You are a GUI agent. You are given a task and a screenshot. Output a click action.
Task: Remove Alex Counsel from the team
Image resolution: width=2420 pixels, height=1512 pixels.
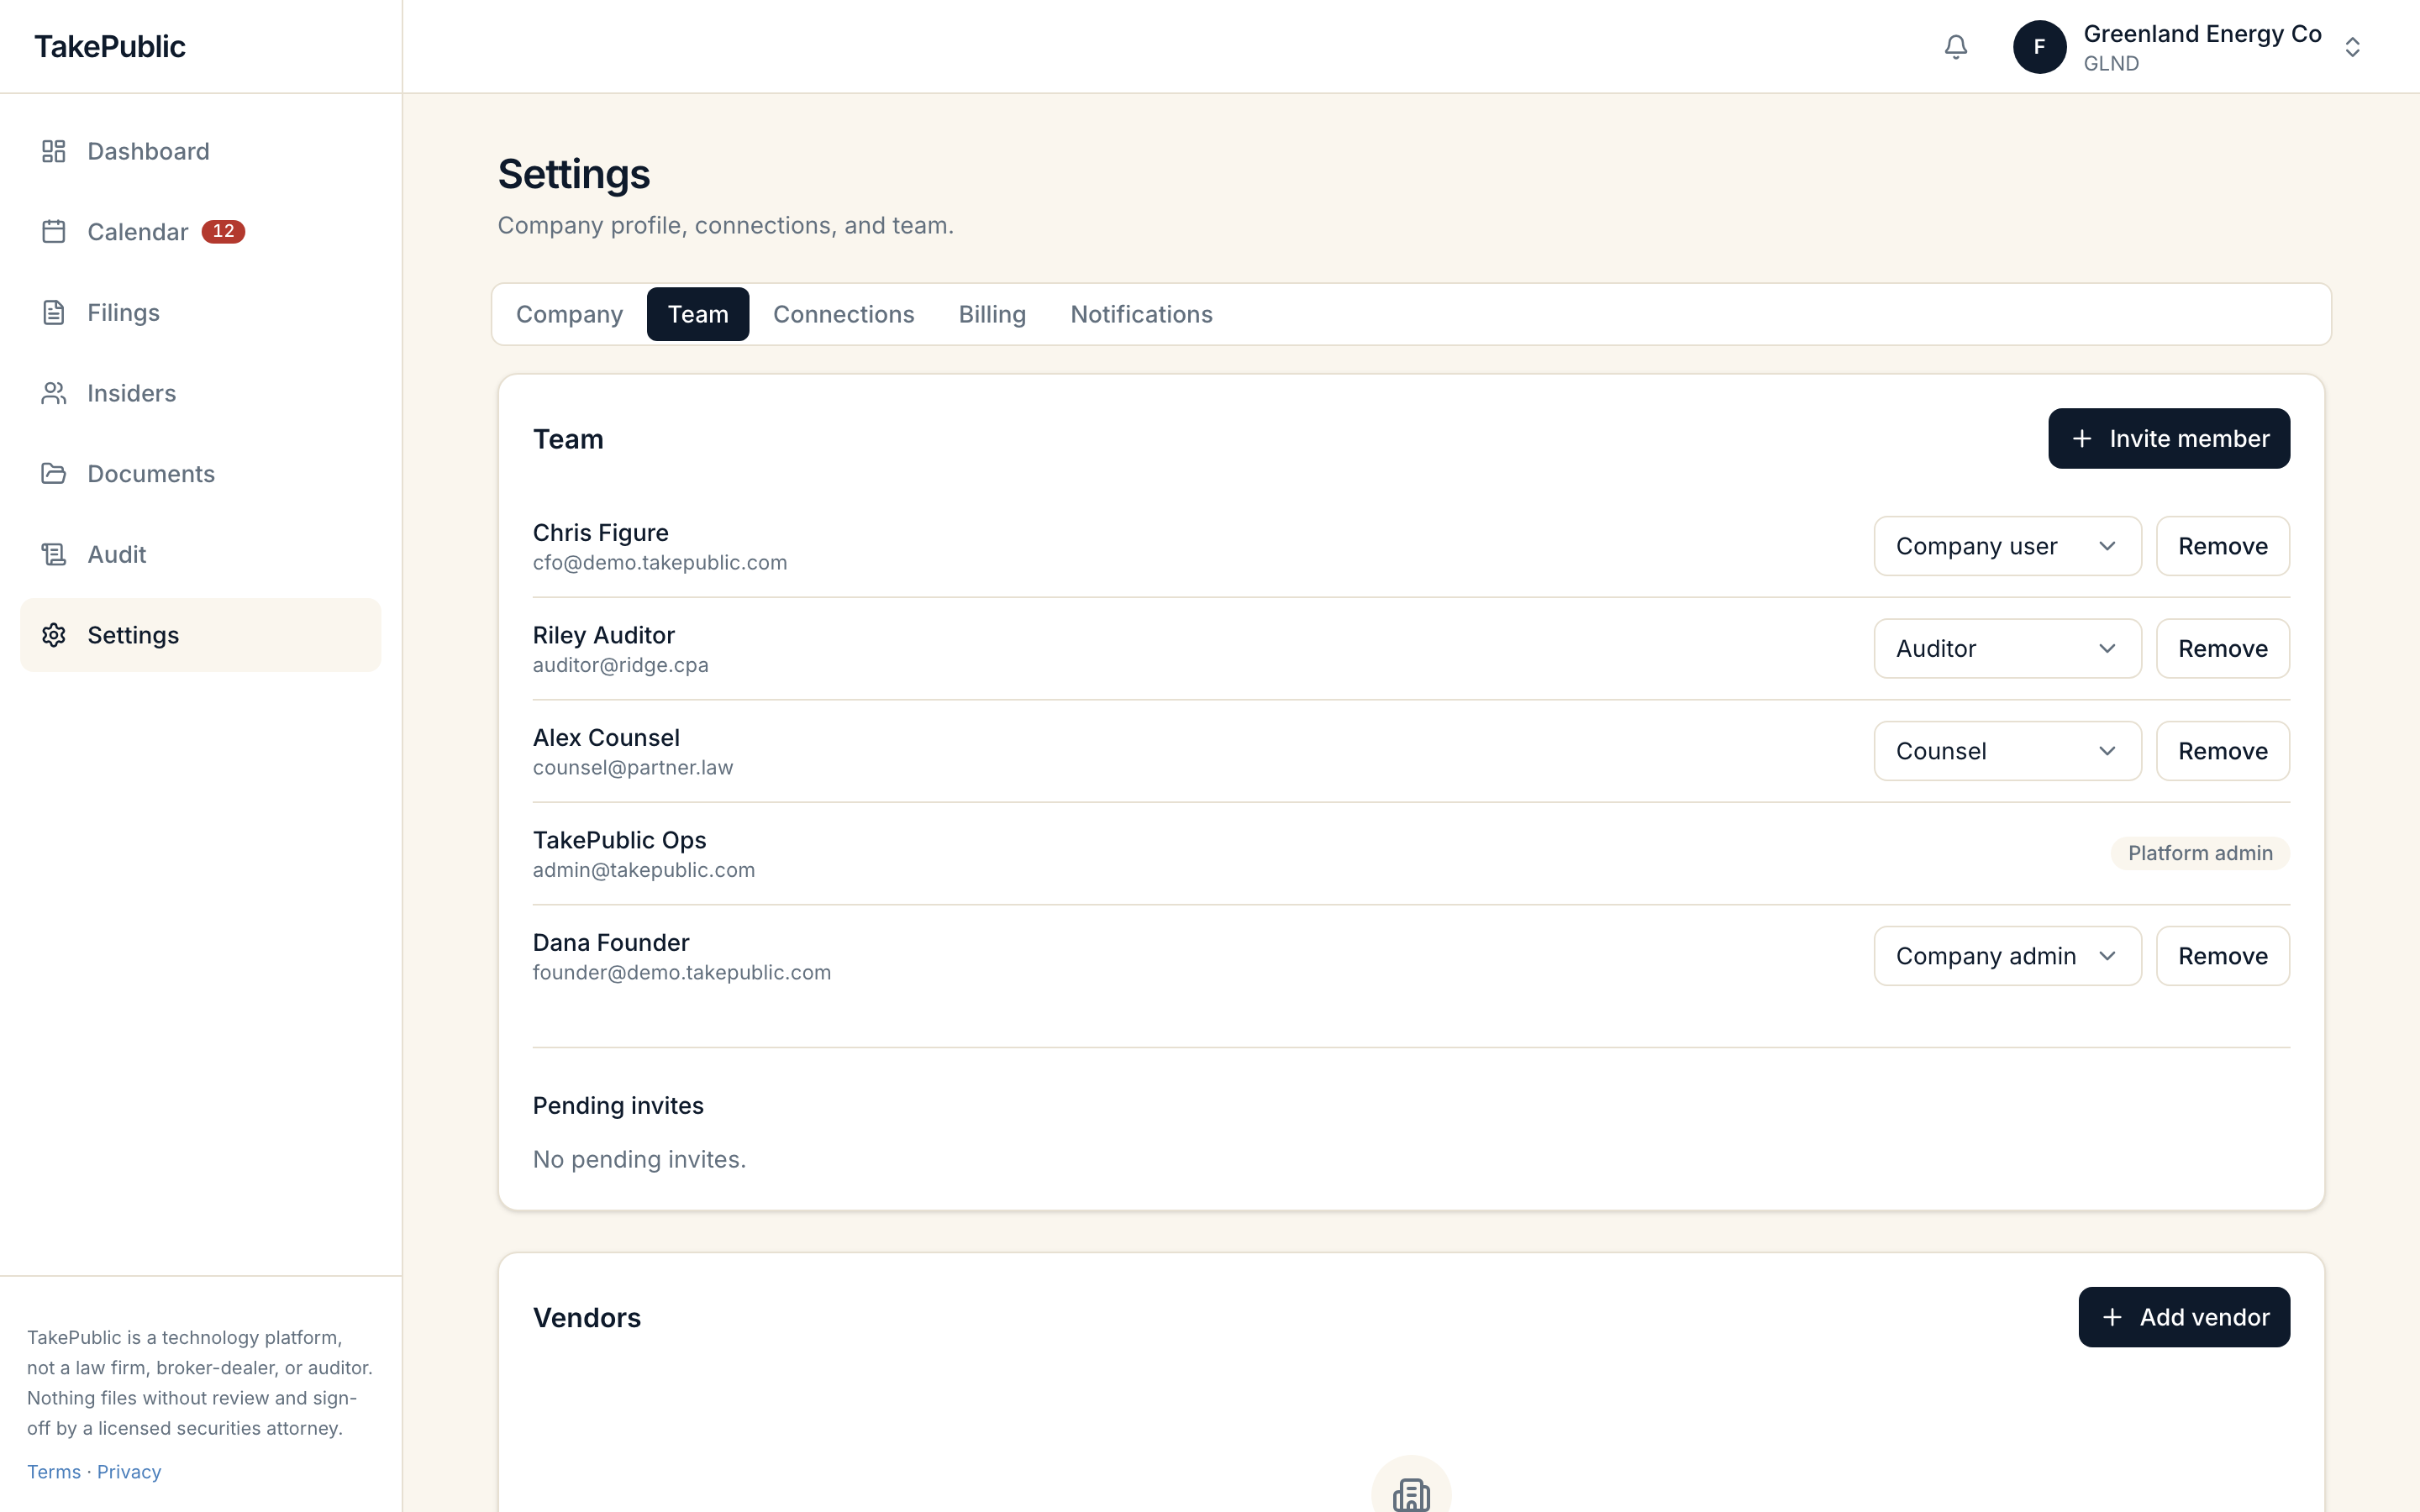(x=2222, y=751)
